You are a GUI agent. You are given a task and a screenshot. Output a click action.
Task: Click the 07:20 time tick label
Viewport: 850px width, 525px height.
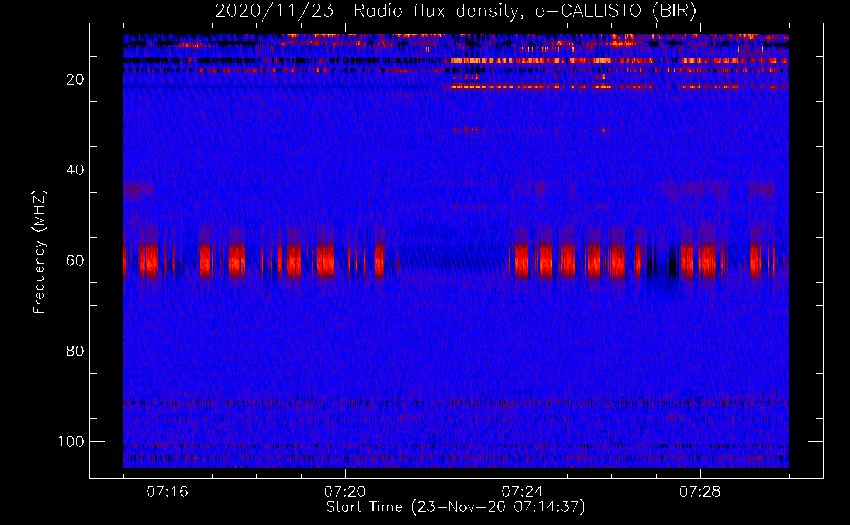(x=345, y=492)
